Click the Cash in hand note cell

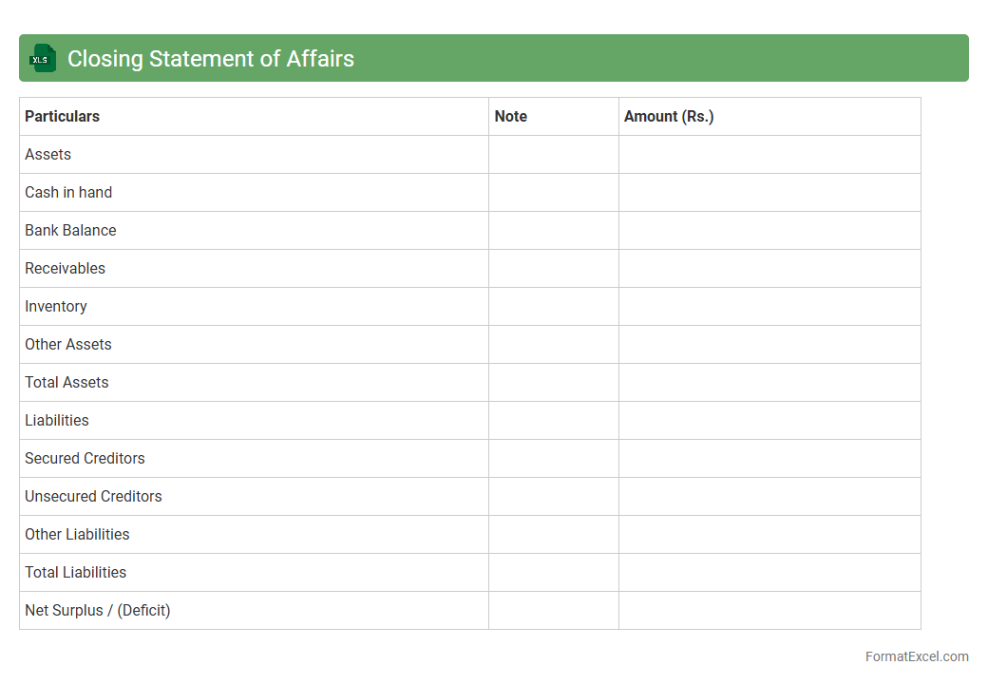[554, 193]
